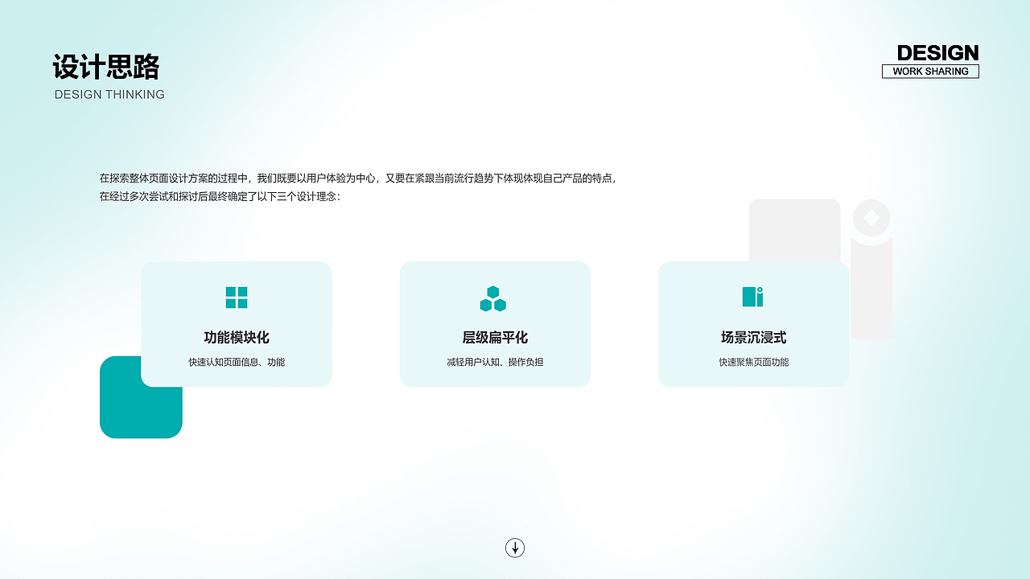Click the DESIGN logo text
The image size is (1030, 579).
click(x=937, y=53)
